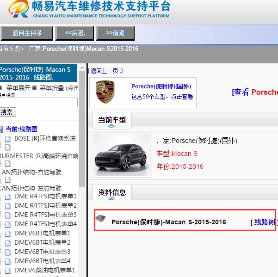
Task: Click text 年份:2015-2016
Action: click(180, 167)
